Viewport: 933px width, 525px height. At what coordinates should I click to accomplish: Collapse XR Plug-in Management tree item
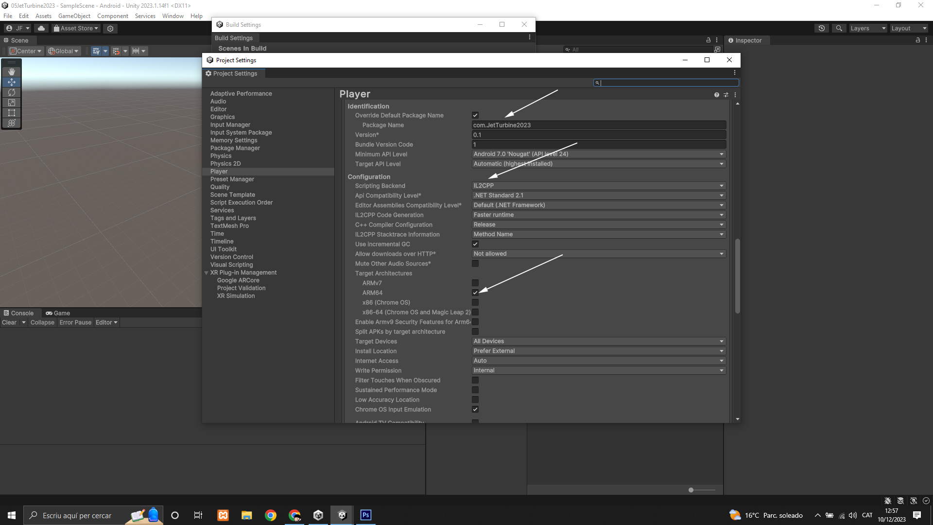point(207,273)
